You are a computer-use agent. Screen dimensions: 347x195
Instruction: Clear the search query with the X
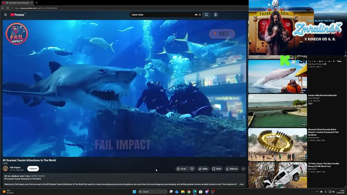coord(200,15)
